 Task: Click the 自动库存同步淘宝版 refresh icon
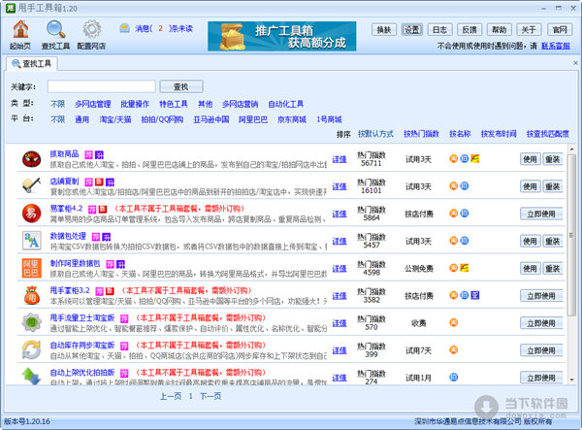(x=32, y=350)
